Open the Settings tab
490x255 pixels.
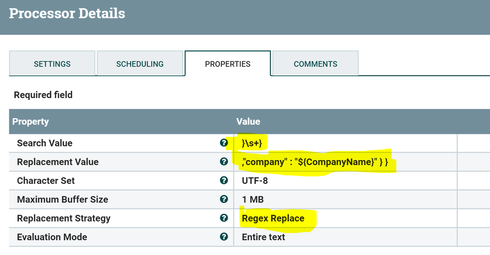pos(52,64)
